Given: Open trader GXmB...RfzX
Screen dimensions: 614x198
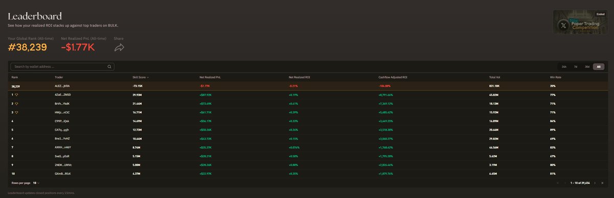Looking at the screenshot, I should (x=62, y=174).
